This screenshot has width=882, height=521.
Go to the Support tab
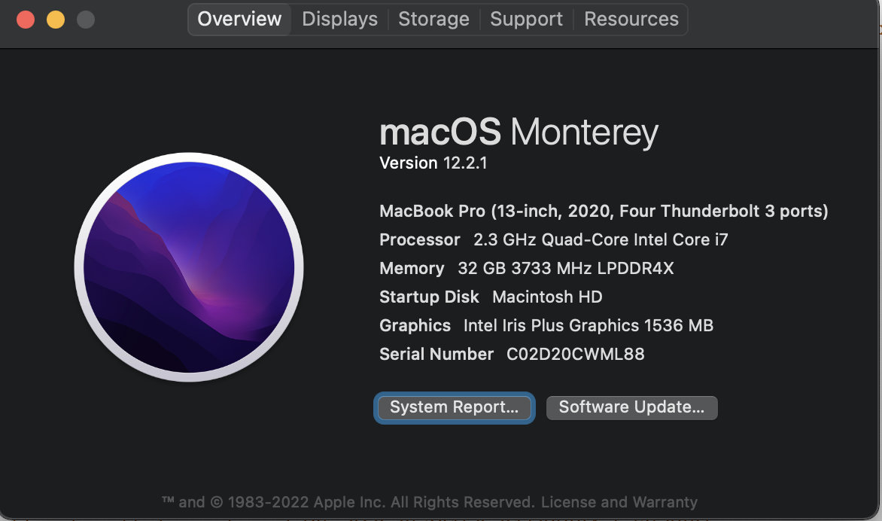point(526,19)
